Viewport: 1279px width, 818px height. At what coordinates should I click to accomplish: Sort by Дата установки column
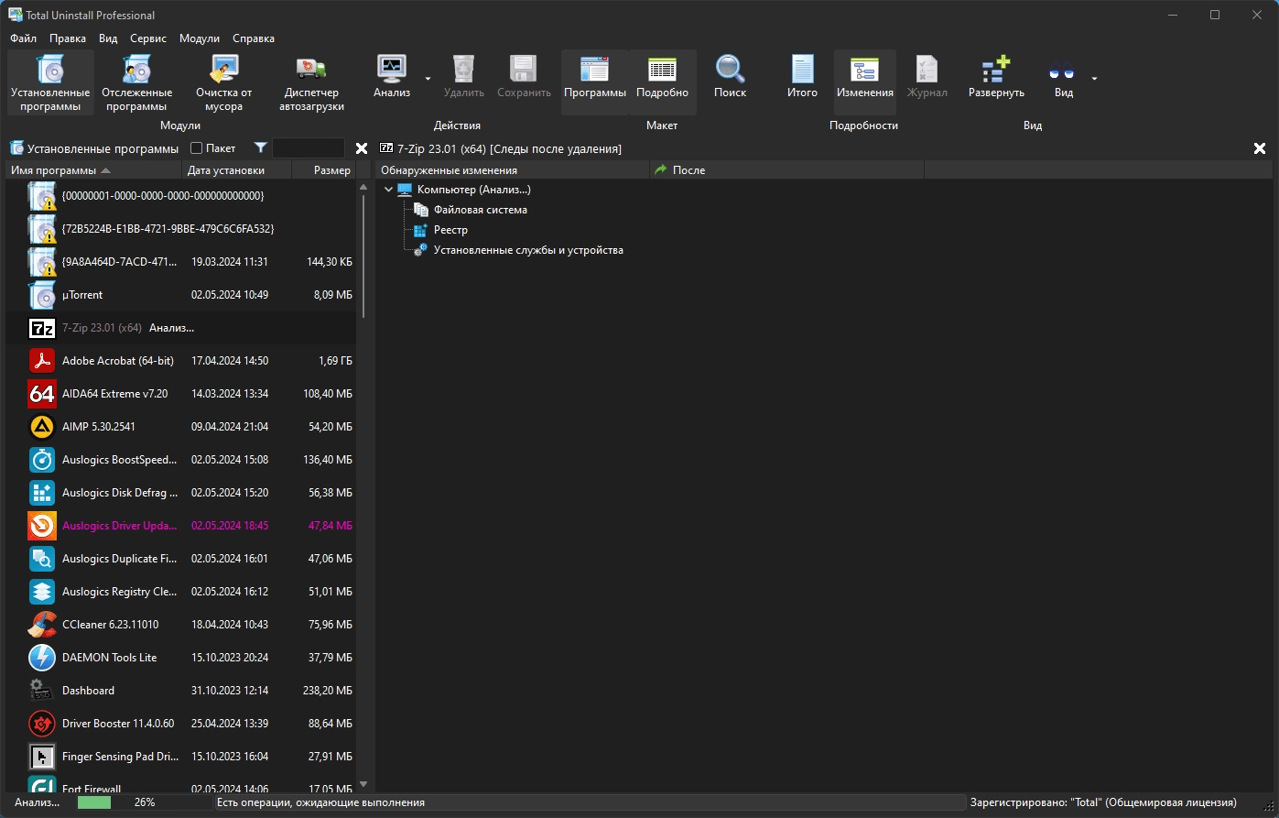point(237,170)
